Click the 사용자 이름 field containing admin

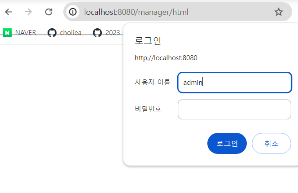235,82
